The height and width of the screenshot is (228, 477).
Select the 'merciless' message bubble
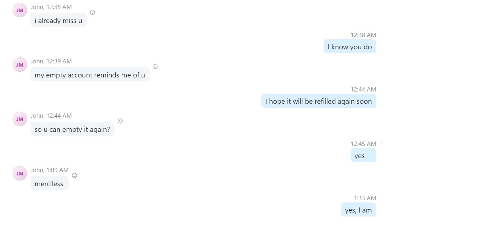[x=49, y=184]
